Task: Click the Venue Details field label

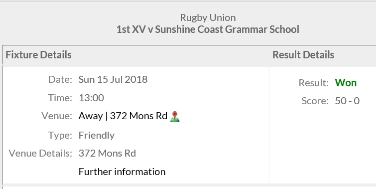Action: pos(40,153)
